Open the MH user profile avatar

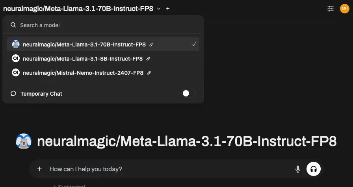point(344,8)
